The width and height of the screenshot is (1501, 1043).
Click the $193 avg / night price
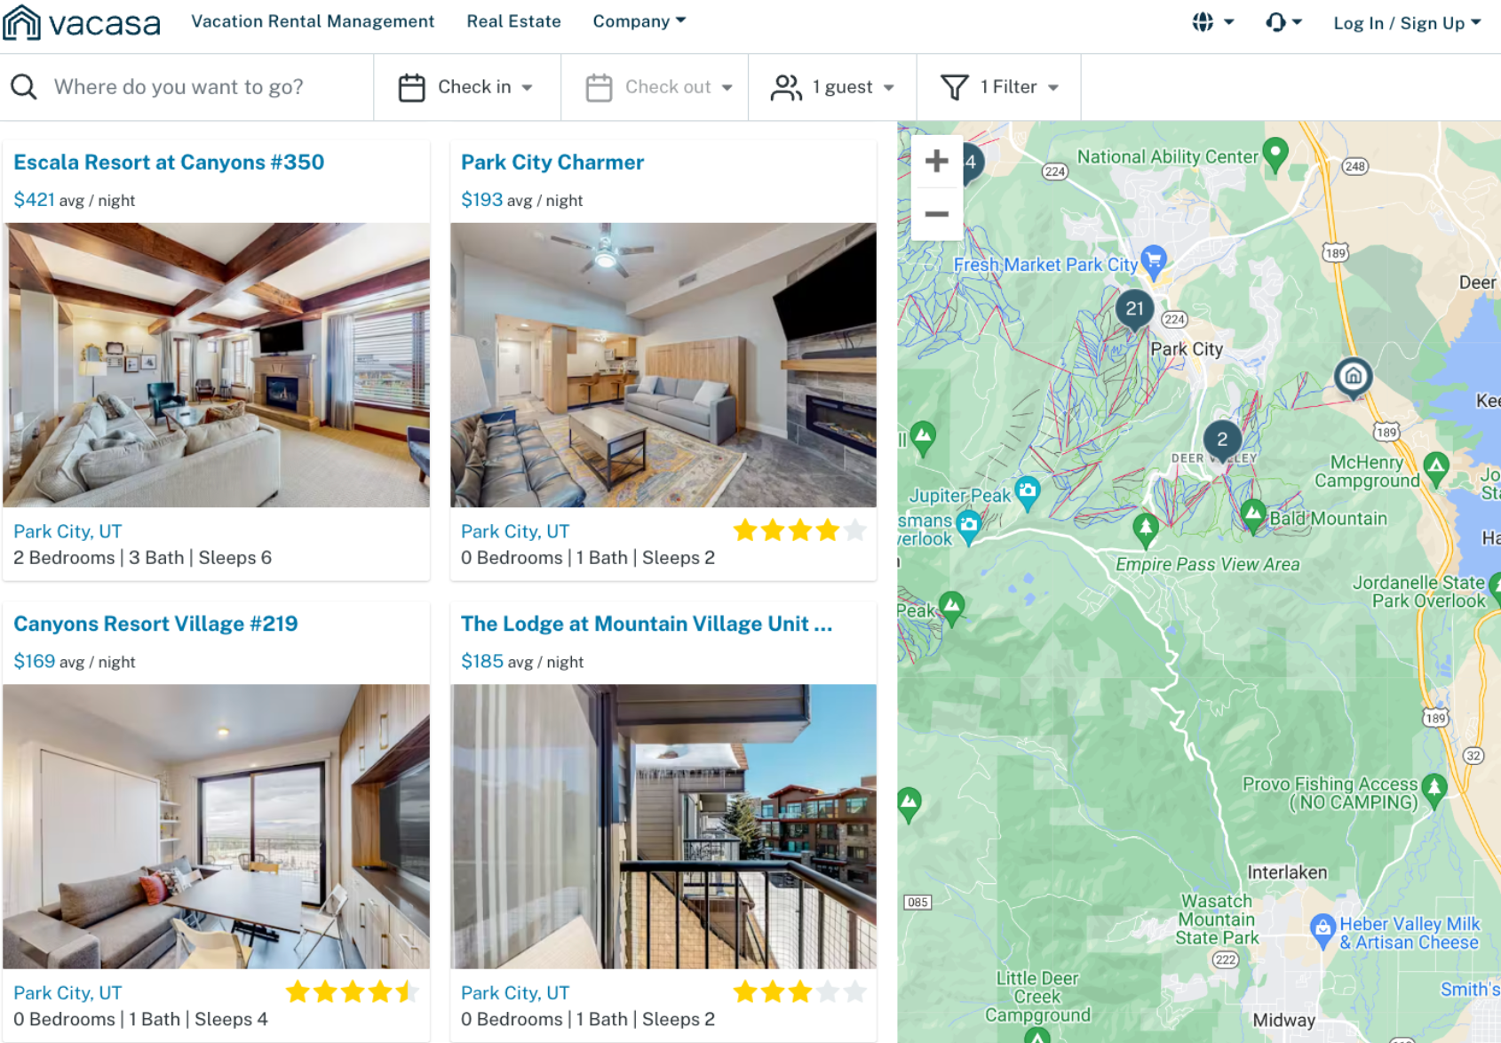pos(522,200)
